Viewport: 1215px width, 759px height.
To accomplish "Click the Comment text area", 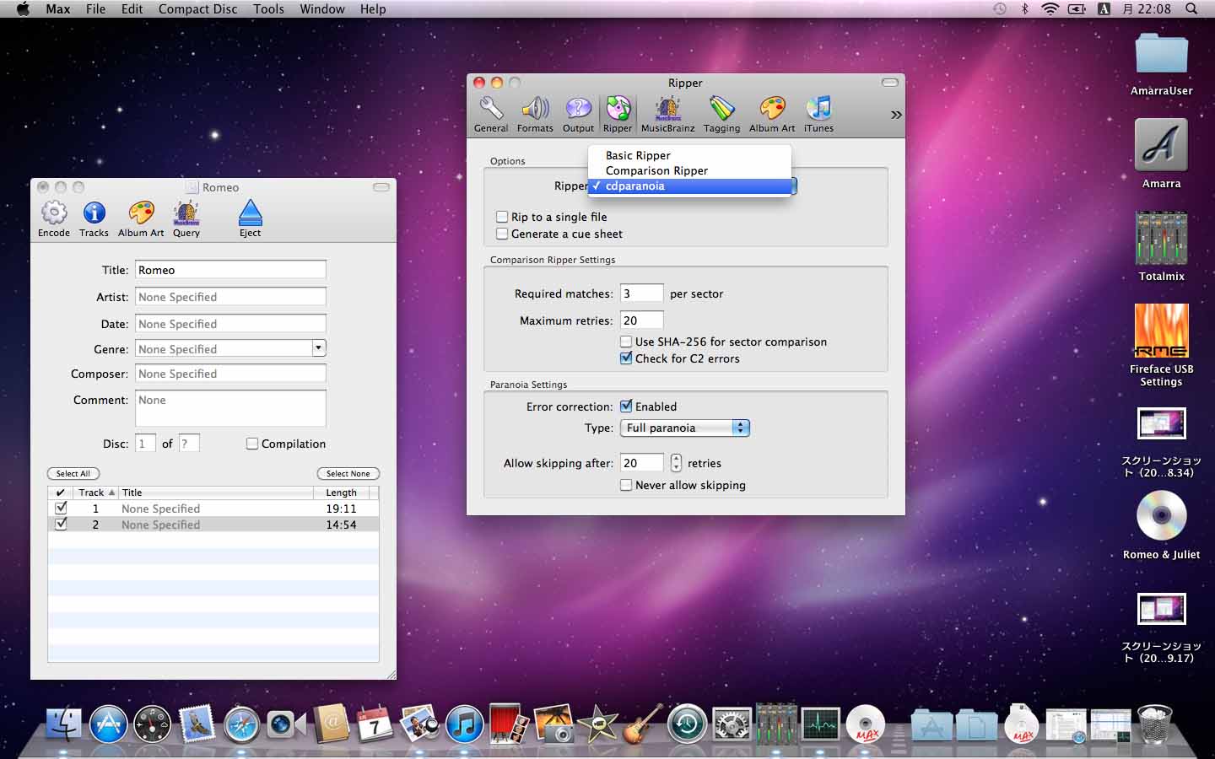I will [230, 408].
